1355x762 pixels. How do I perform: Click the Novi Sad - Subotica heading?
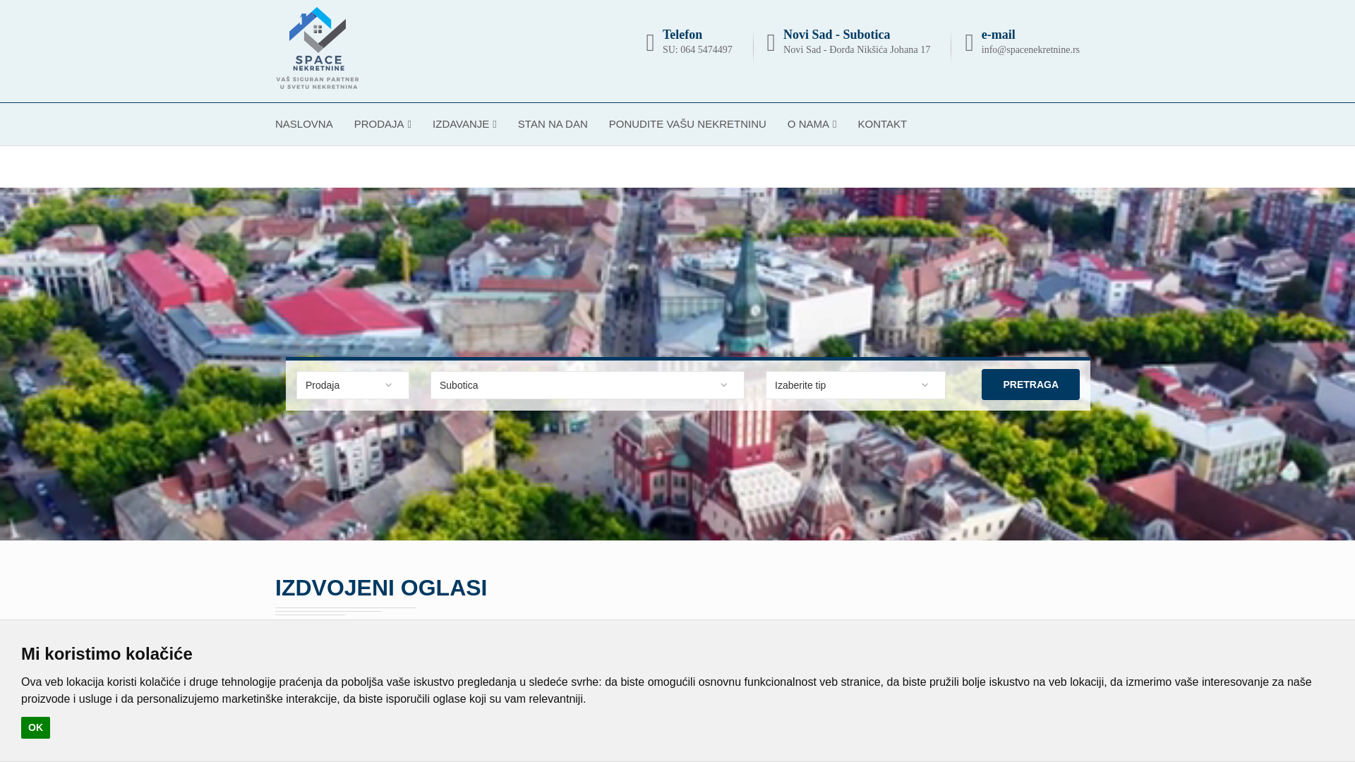(x=836, y=35)
